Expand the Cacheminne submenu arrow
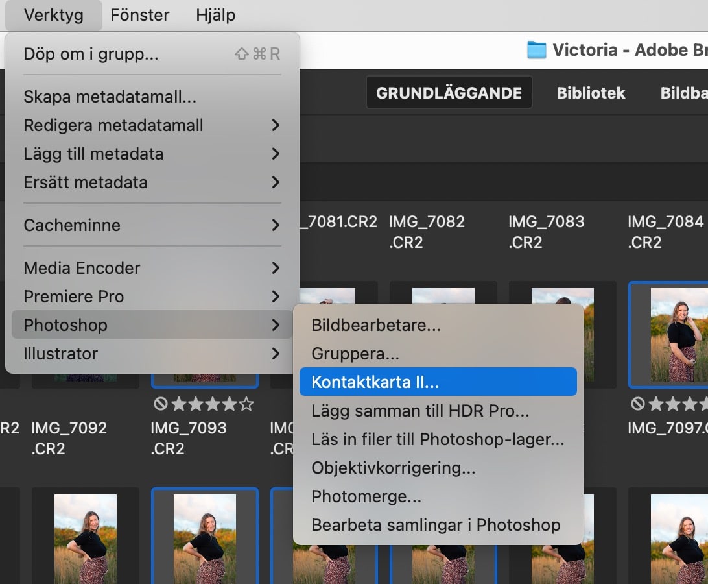This screenshot has height=584, width=708. (276, 225)
